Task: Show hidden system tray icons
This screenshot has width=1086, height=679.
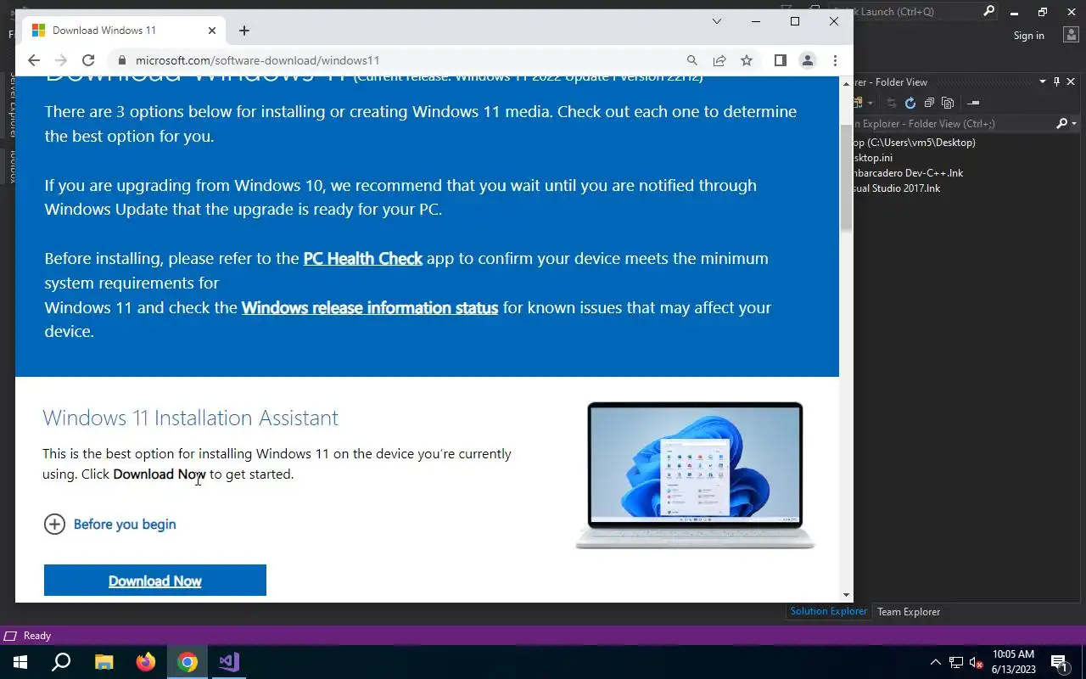Action: (x=936, y=662)
